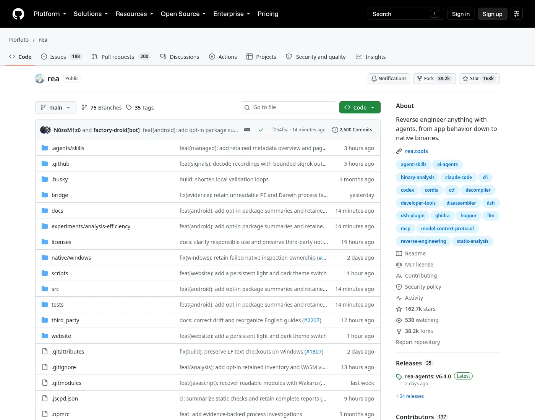Switch to the Issues tab
Image resolution: width=535 pixels, height=420 pixels.
(62, 57)
